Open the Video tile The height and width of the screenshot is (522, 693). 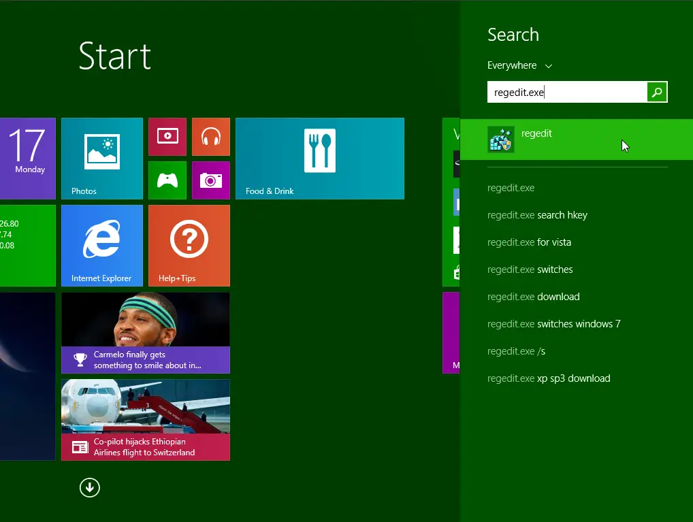tap(167, 137)
